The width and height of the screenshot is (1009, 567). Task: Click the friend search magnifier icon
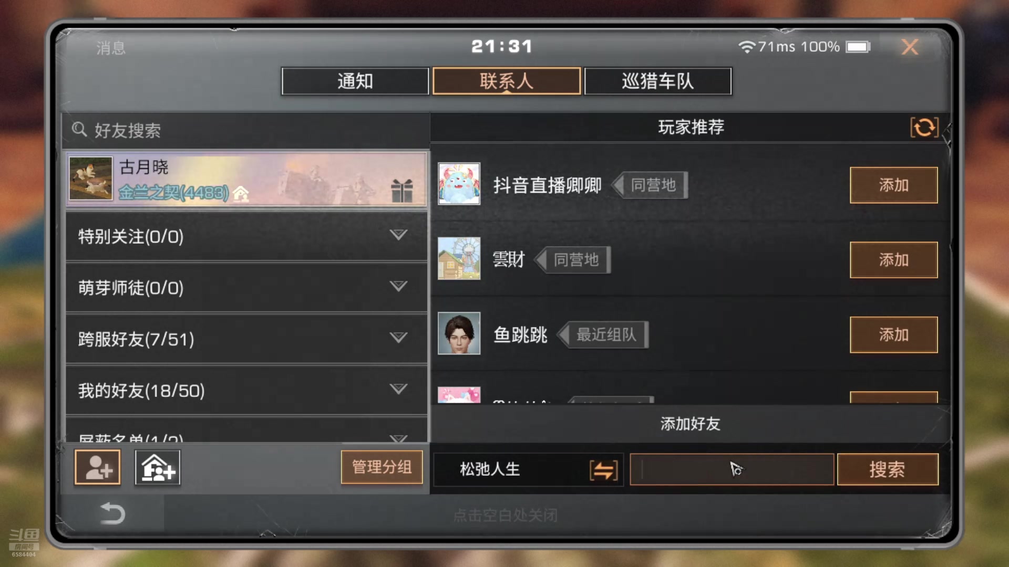pyautogui.click(x=79, y=129)
